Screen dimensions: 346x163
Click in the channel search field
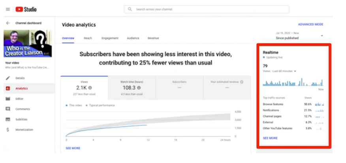[209, 9]
